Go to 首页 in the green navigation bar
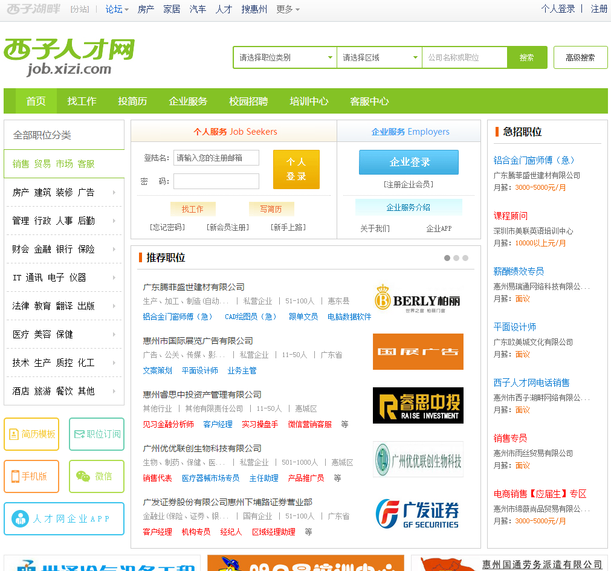This screenshot has height=571, width=611. tap(36, 102)
